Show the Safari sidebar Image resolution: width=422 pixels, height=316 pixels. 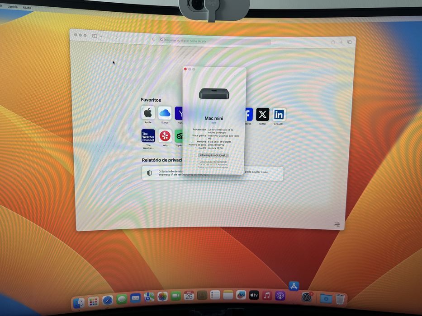[x=95, y=36]
